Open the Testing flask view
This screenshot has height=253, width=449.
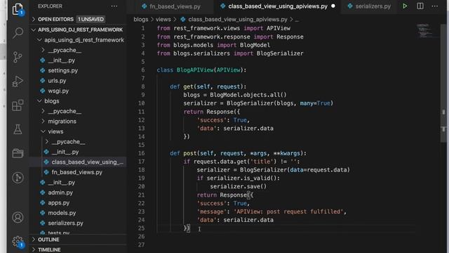(x=18, y=129)
